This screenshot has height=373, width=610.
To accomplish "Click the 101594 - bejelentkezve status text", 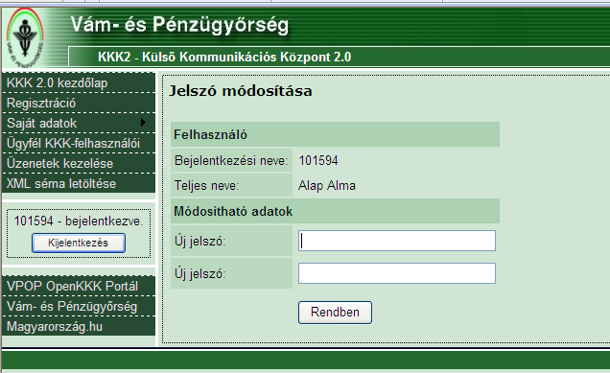I will tap(79, 221).
